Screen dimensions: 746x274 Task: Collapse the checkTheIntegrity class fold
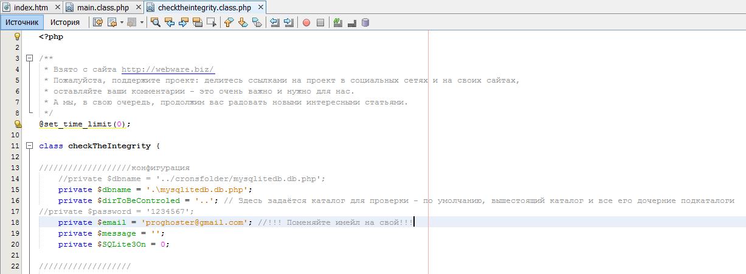pos(29,146)
